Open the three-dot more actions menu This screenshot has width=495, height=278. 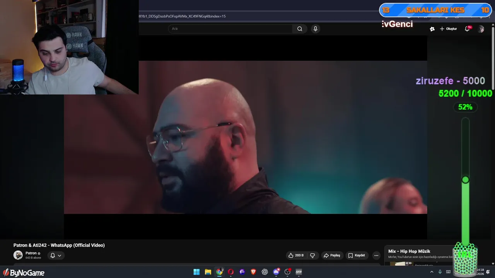click(x=376, y=255)
